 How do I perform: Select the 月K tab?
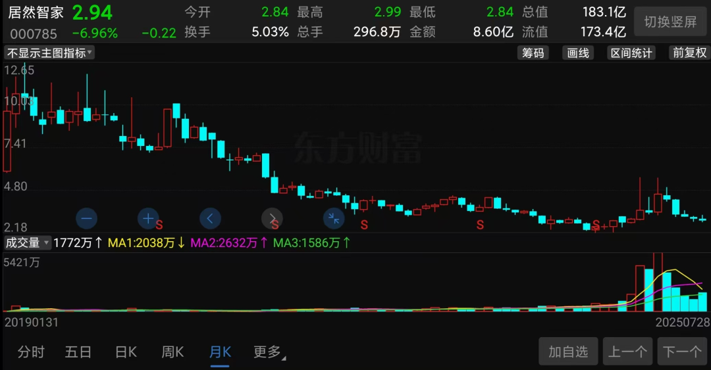coord(221,352)
